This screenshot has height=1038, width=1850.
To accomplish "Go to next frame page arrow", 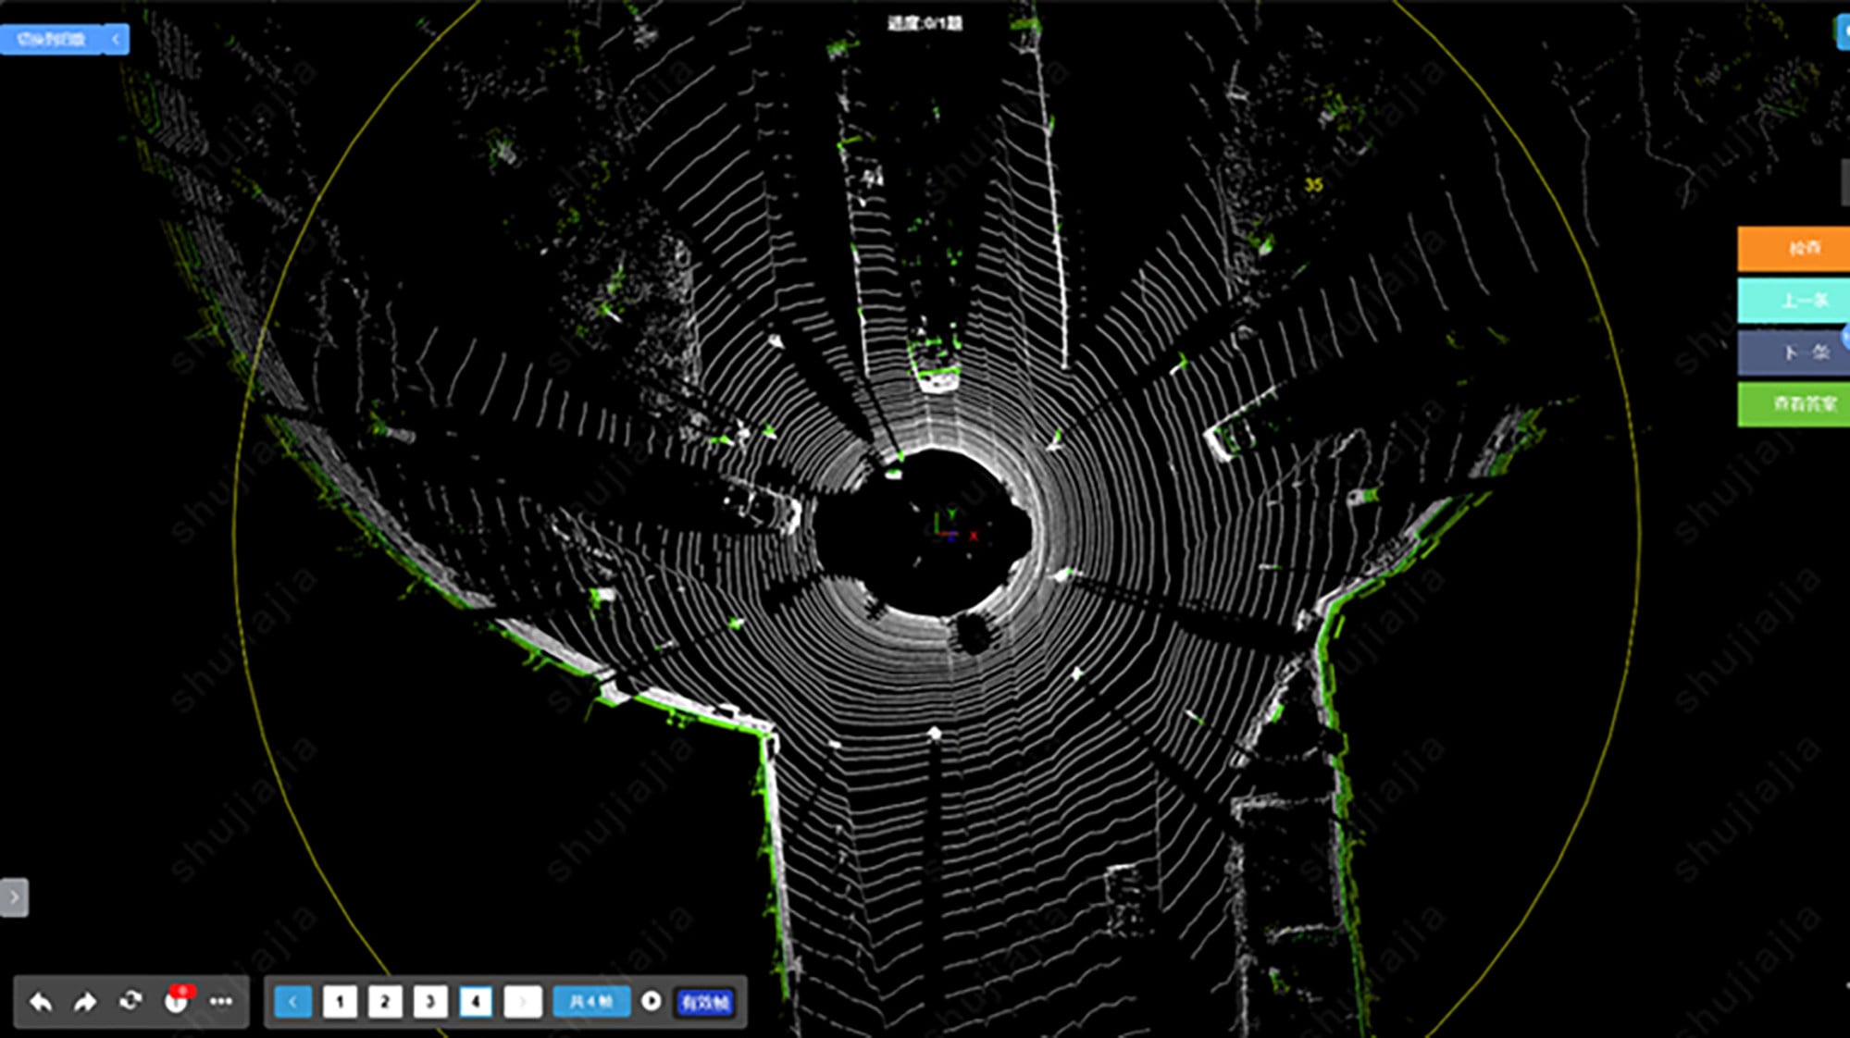I will click(x=523, y=1001).
